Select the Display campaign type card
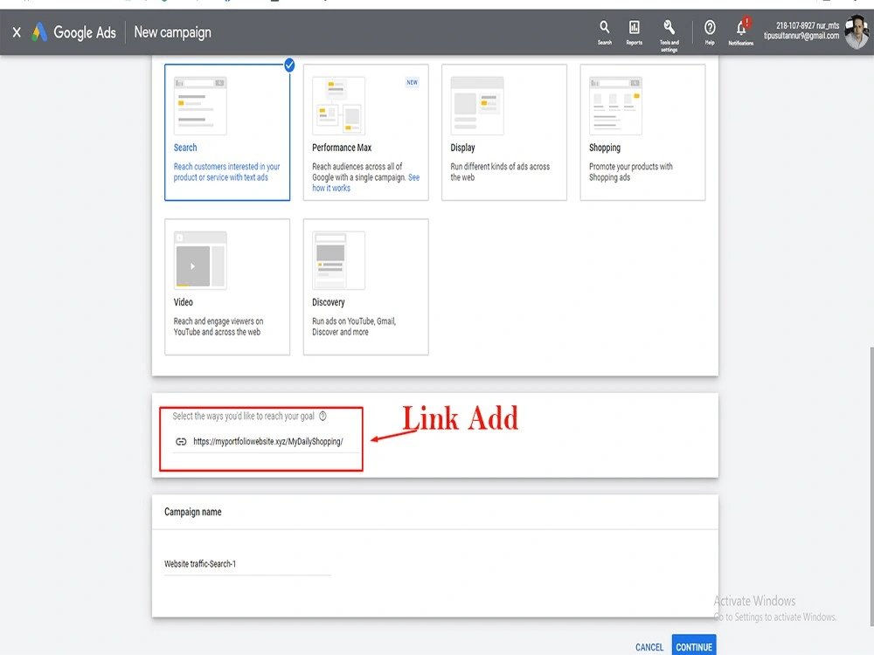Screen dimensions: 874x655 tap(504, 133)
